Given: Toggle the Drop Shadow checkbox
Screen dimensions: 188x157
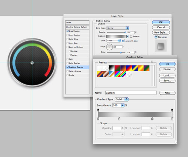Looking at the screenshot, I should [x=68, y=31].
